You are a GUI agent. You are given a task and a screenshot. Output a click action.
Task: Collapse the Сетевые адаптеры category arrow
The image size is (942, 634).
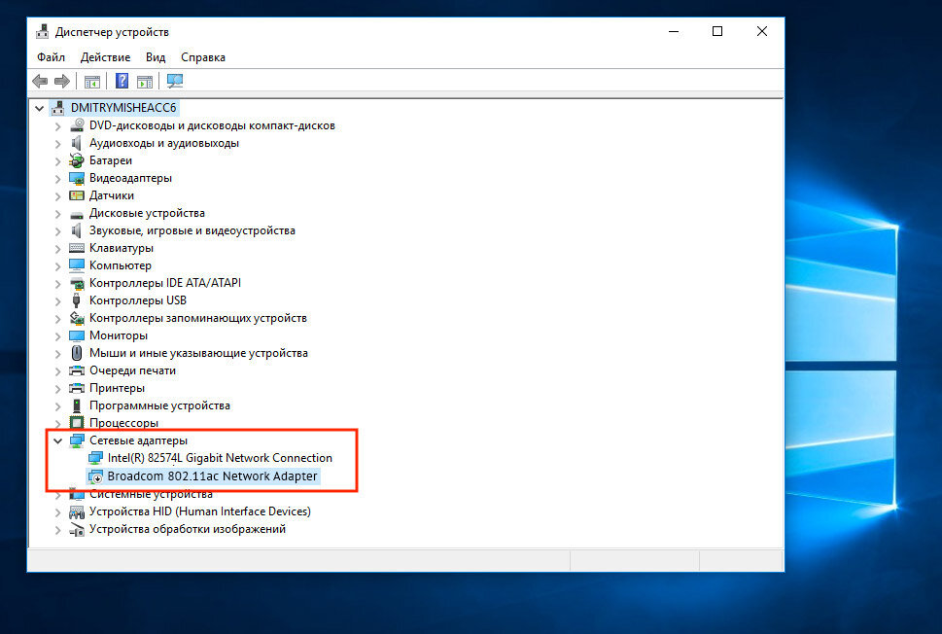[x=57, y=440]
